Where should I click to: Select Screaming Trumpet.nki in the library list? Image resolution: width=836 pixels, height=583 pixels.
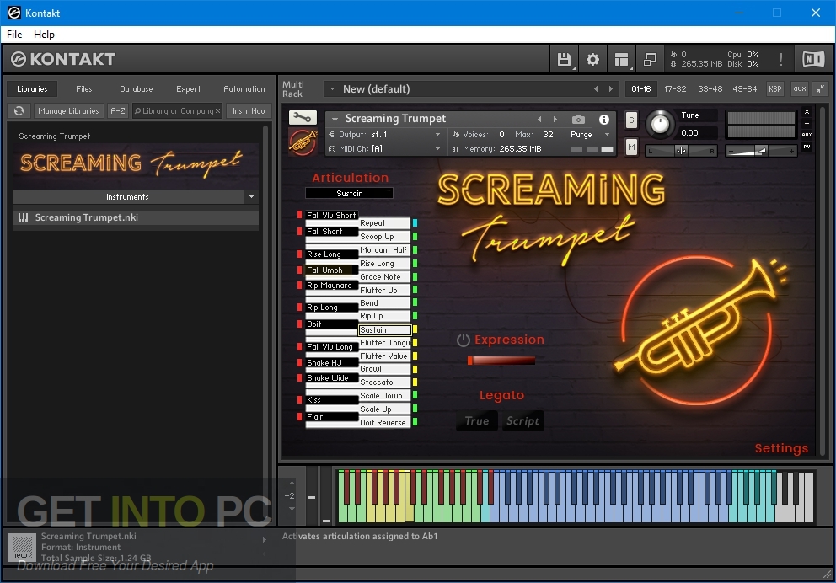point(136,217)
